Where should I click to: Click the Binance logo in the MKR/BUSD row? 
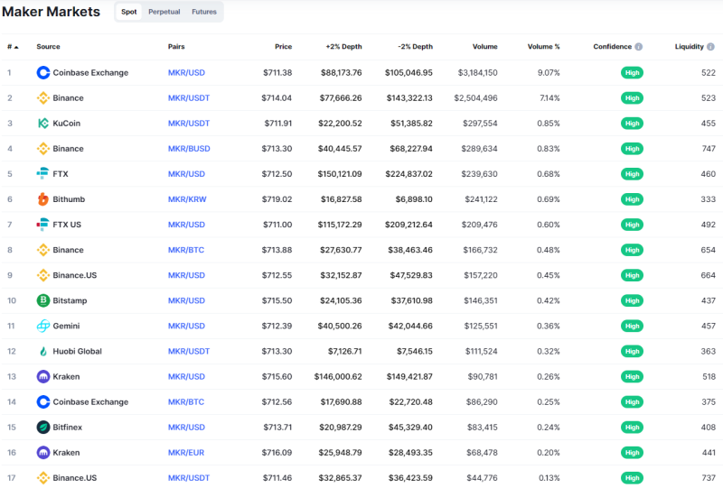42,149
